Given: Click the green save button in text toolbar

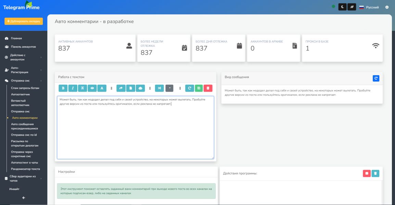Looking at the screenshot, I should point(199,88).
